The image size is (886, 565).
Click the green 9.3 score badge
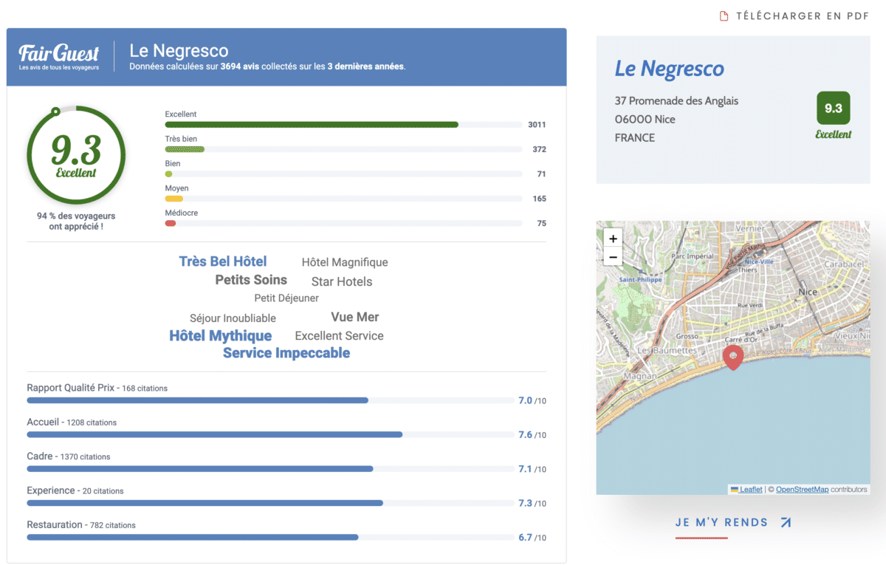pos(833,108)
